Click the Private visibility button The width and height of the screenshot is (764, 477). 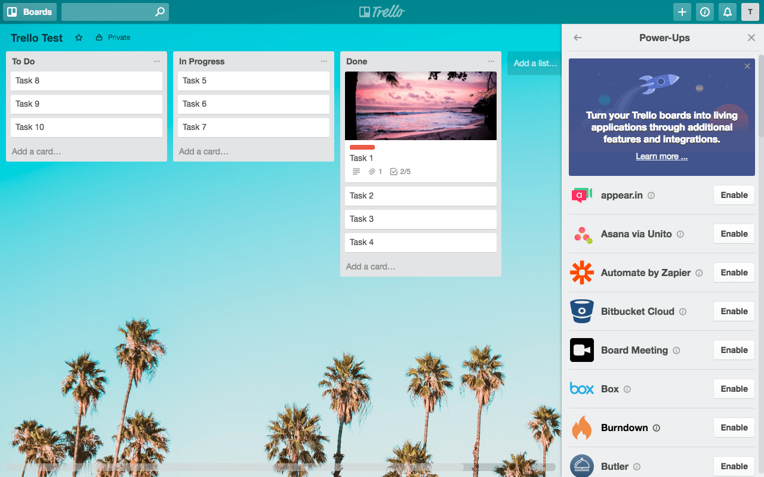(113, 38)
